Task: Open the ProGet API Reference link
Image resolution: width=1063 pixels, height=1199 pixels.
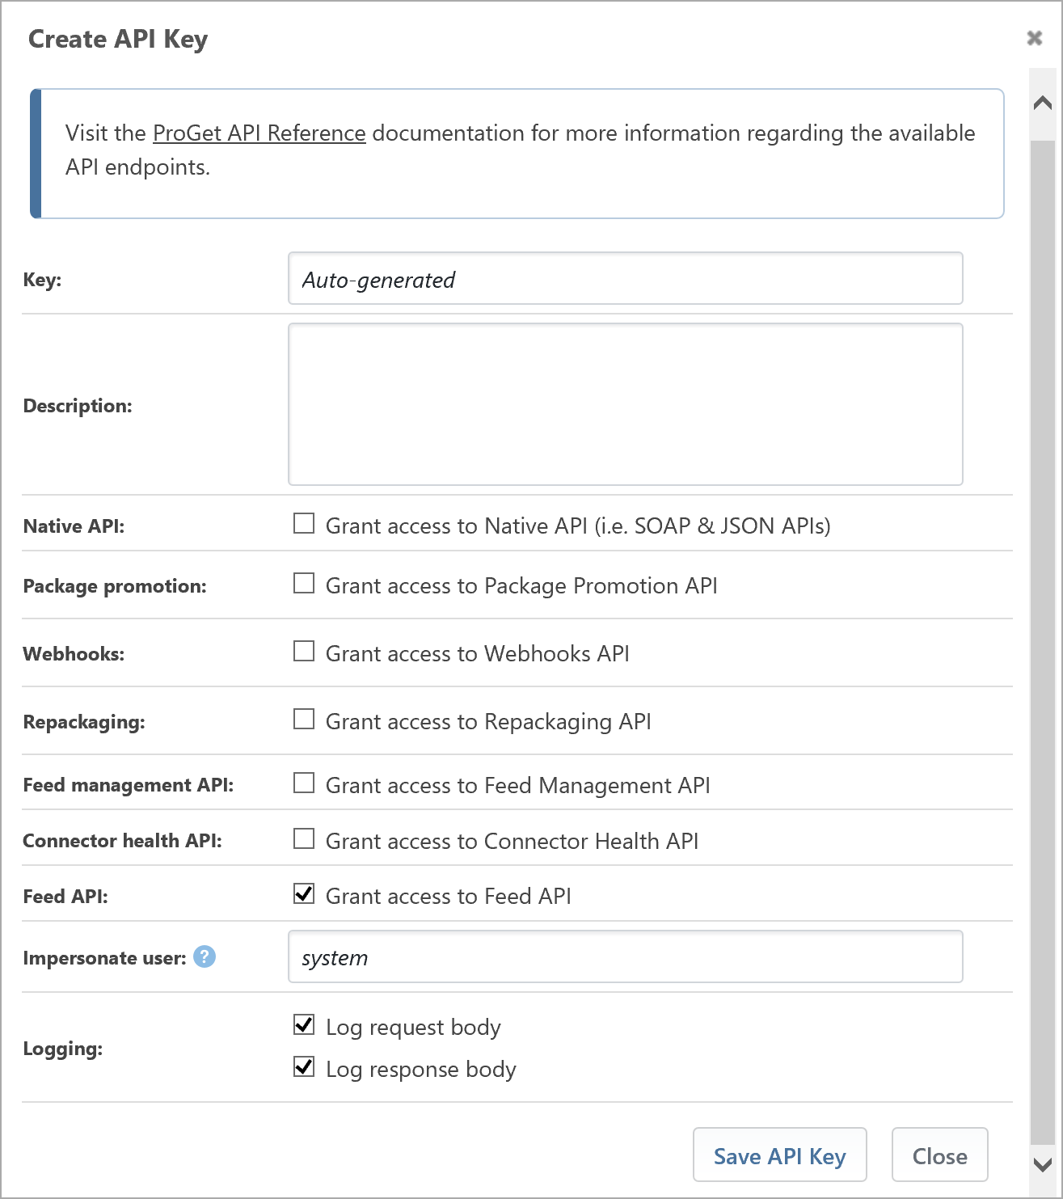Action: (x=259, y=133)
